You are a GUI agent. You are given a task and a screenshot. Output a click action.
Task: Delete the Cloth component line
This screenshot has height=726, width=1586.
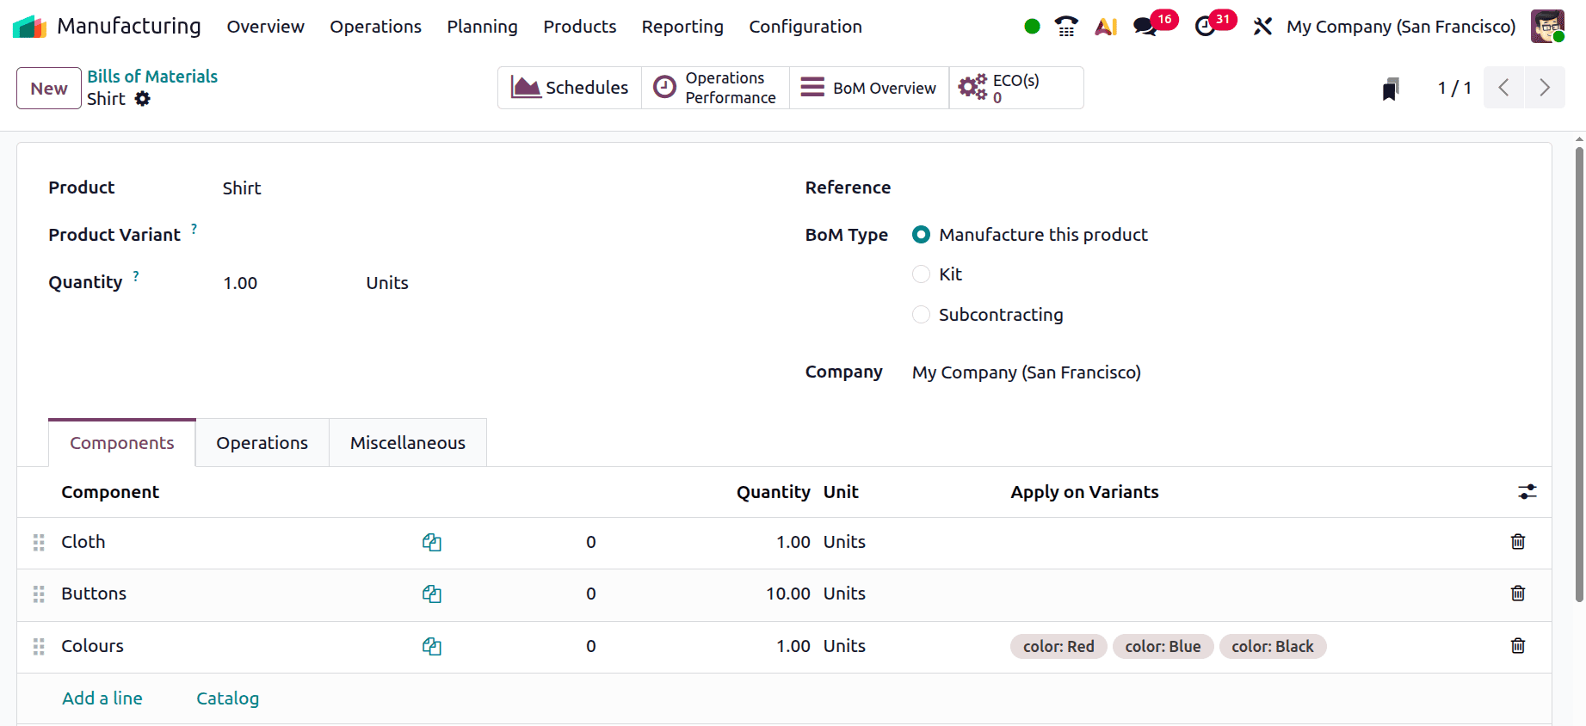pyautogui.click(x=1518, y=542)
